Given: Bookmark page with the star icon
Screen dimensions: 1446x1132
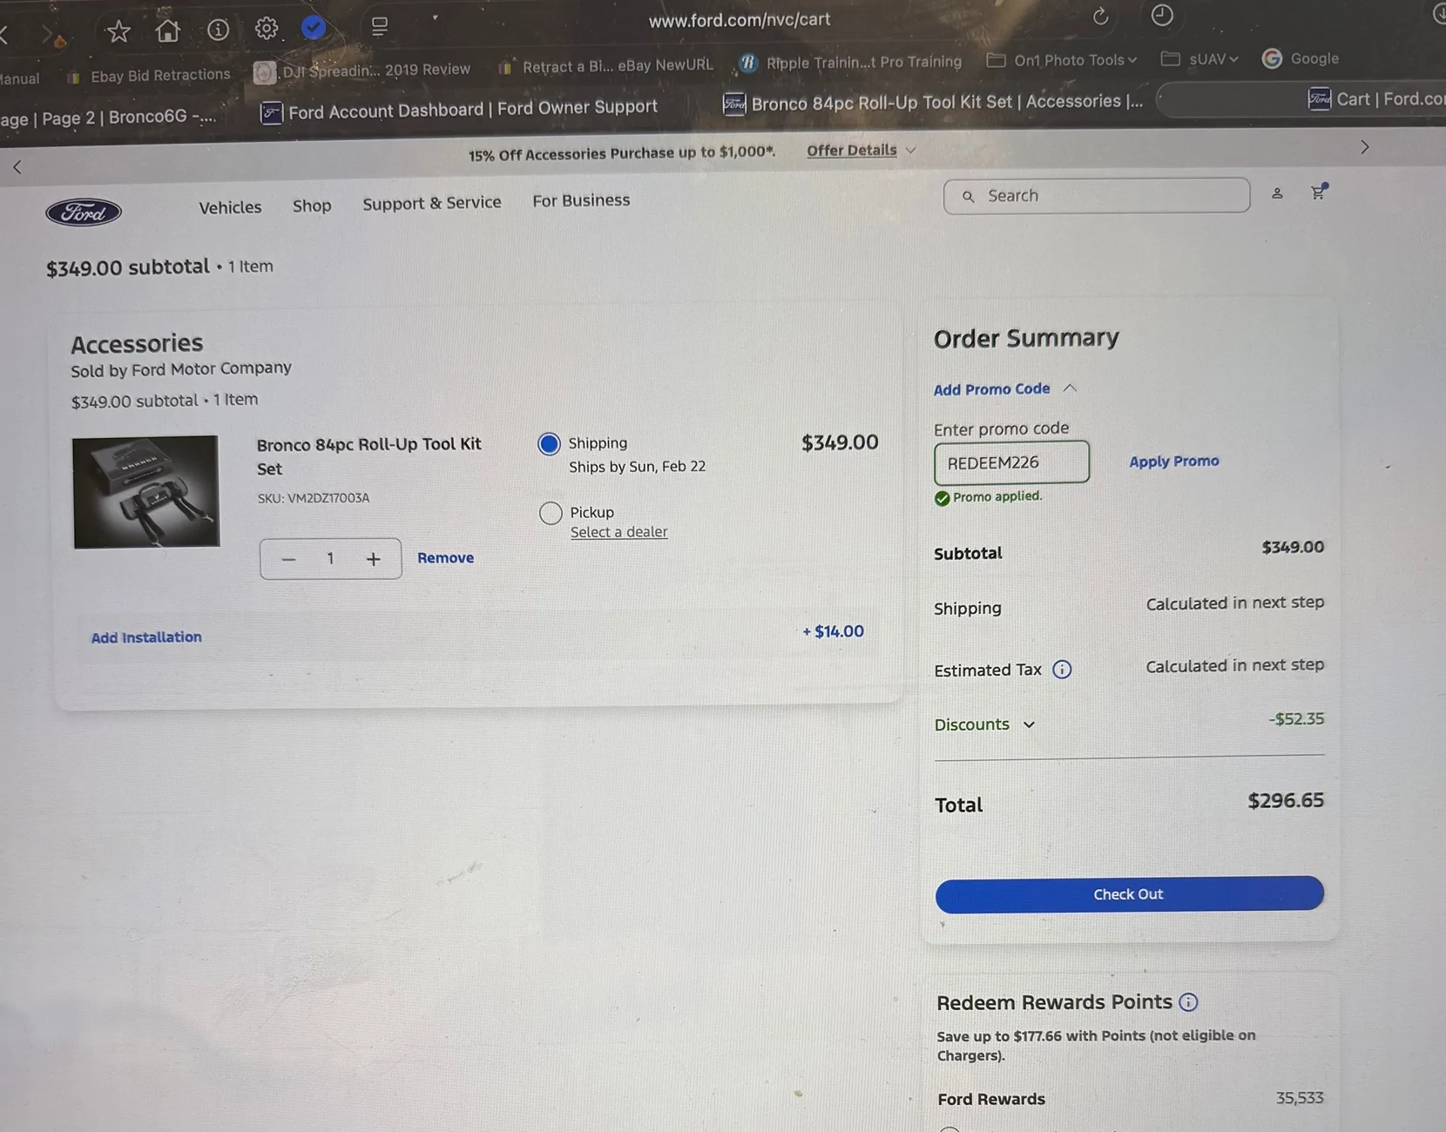Looking at the screenshot, I should pyautogui.click(x=118, y=31).
